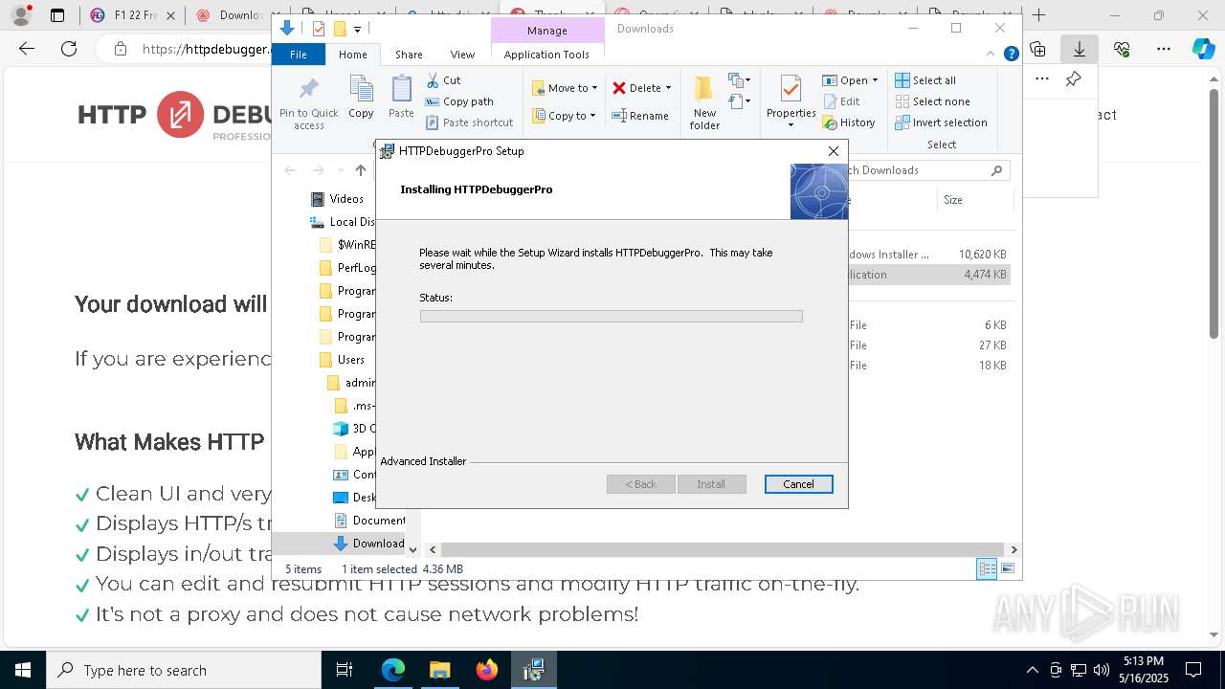Viewport: 1225px width, 689px height.
Task: Click browser Back arrow
Action: click(27, 49)
